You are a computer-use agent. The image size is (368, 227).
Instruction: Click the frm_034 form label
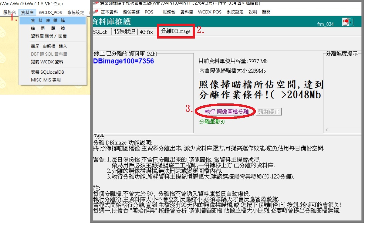pos(325,24)
